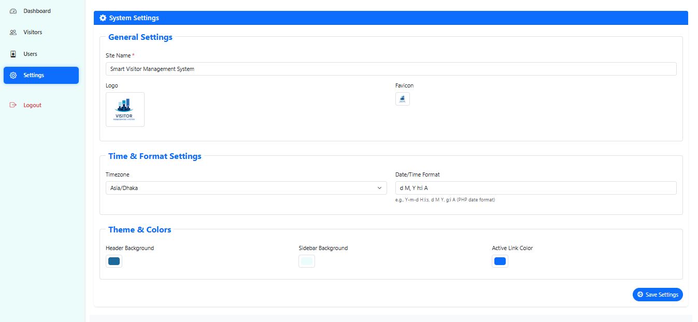This screenshot has width=698, height=322.
Task: Click the System Settings title text
Action: point(134,18)
